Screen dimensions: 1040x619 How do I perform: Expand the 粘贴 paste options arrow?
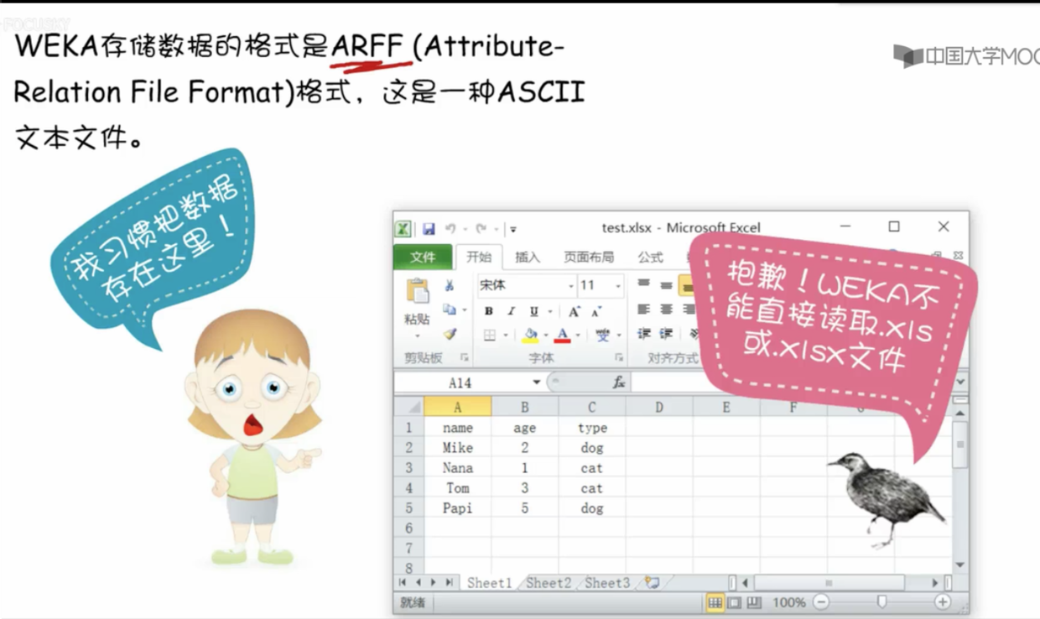coord(417,336)
